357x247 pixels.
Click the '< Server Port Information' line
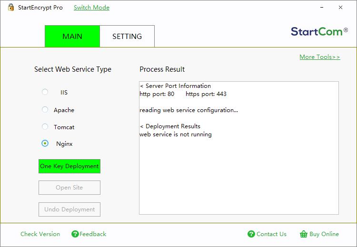(x=176, y=86)
